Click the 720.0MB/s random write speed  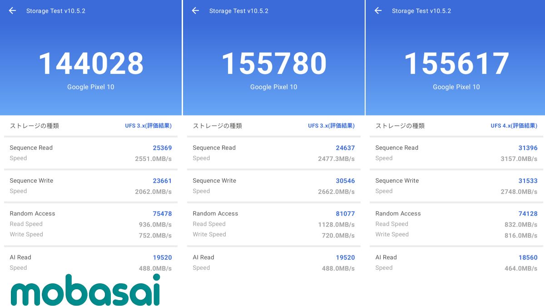[x=338, y=235]
